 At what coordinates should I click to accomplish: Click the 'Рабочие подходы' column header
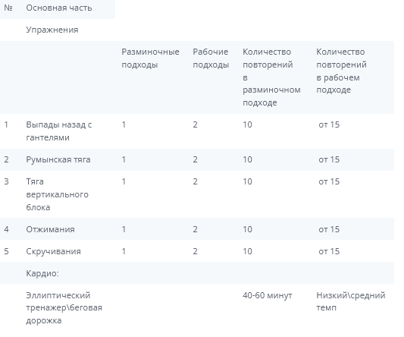pos(211,58)
